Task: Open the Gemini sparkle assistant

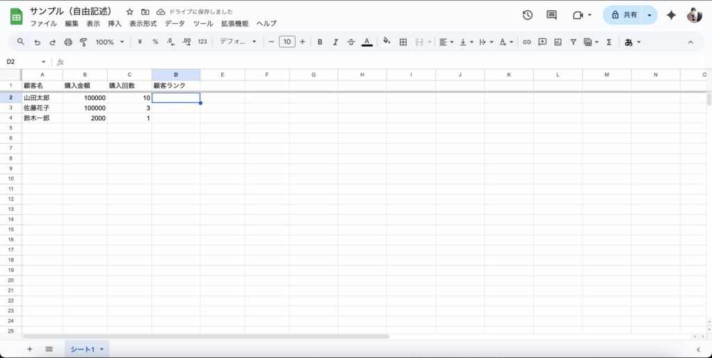Action: [x=671, y=15]
